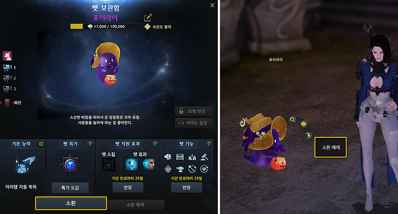The image size is (398, 214).
Task: Click the yellow chat bubble beside the pet
Action: tap(303, 125)
